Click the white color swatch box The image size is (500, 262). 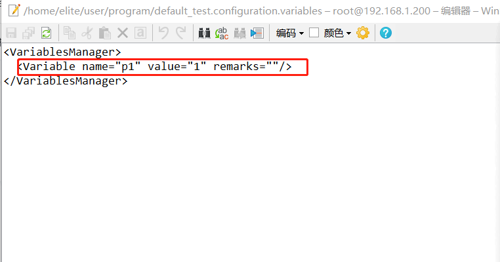[x=314, y=33]
